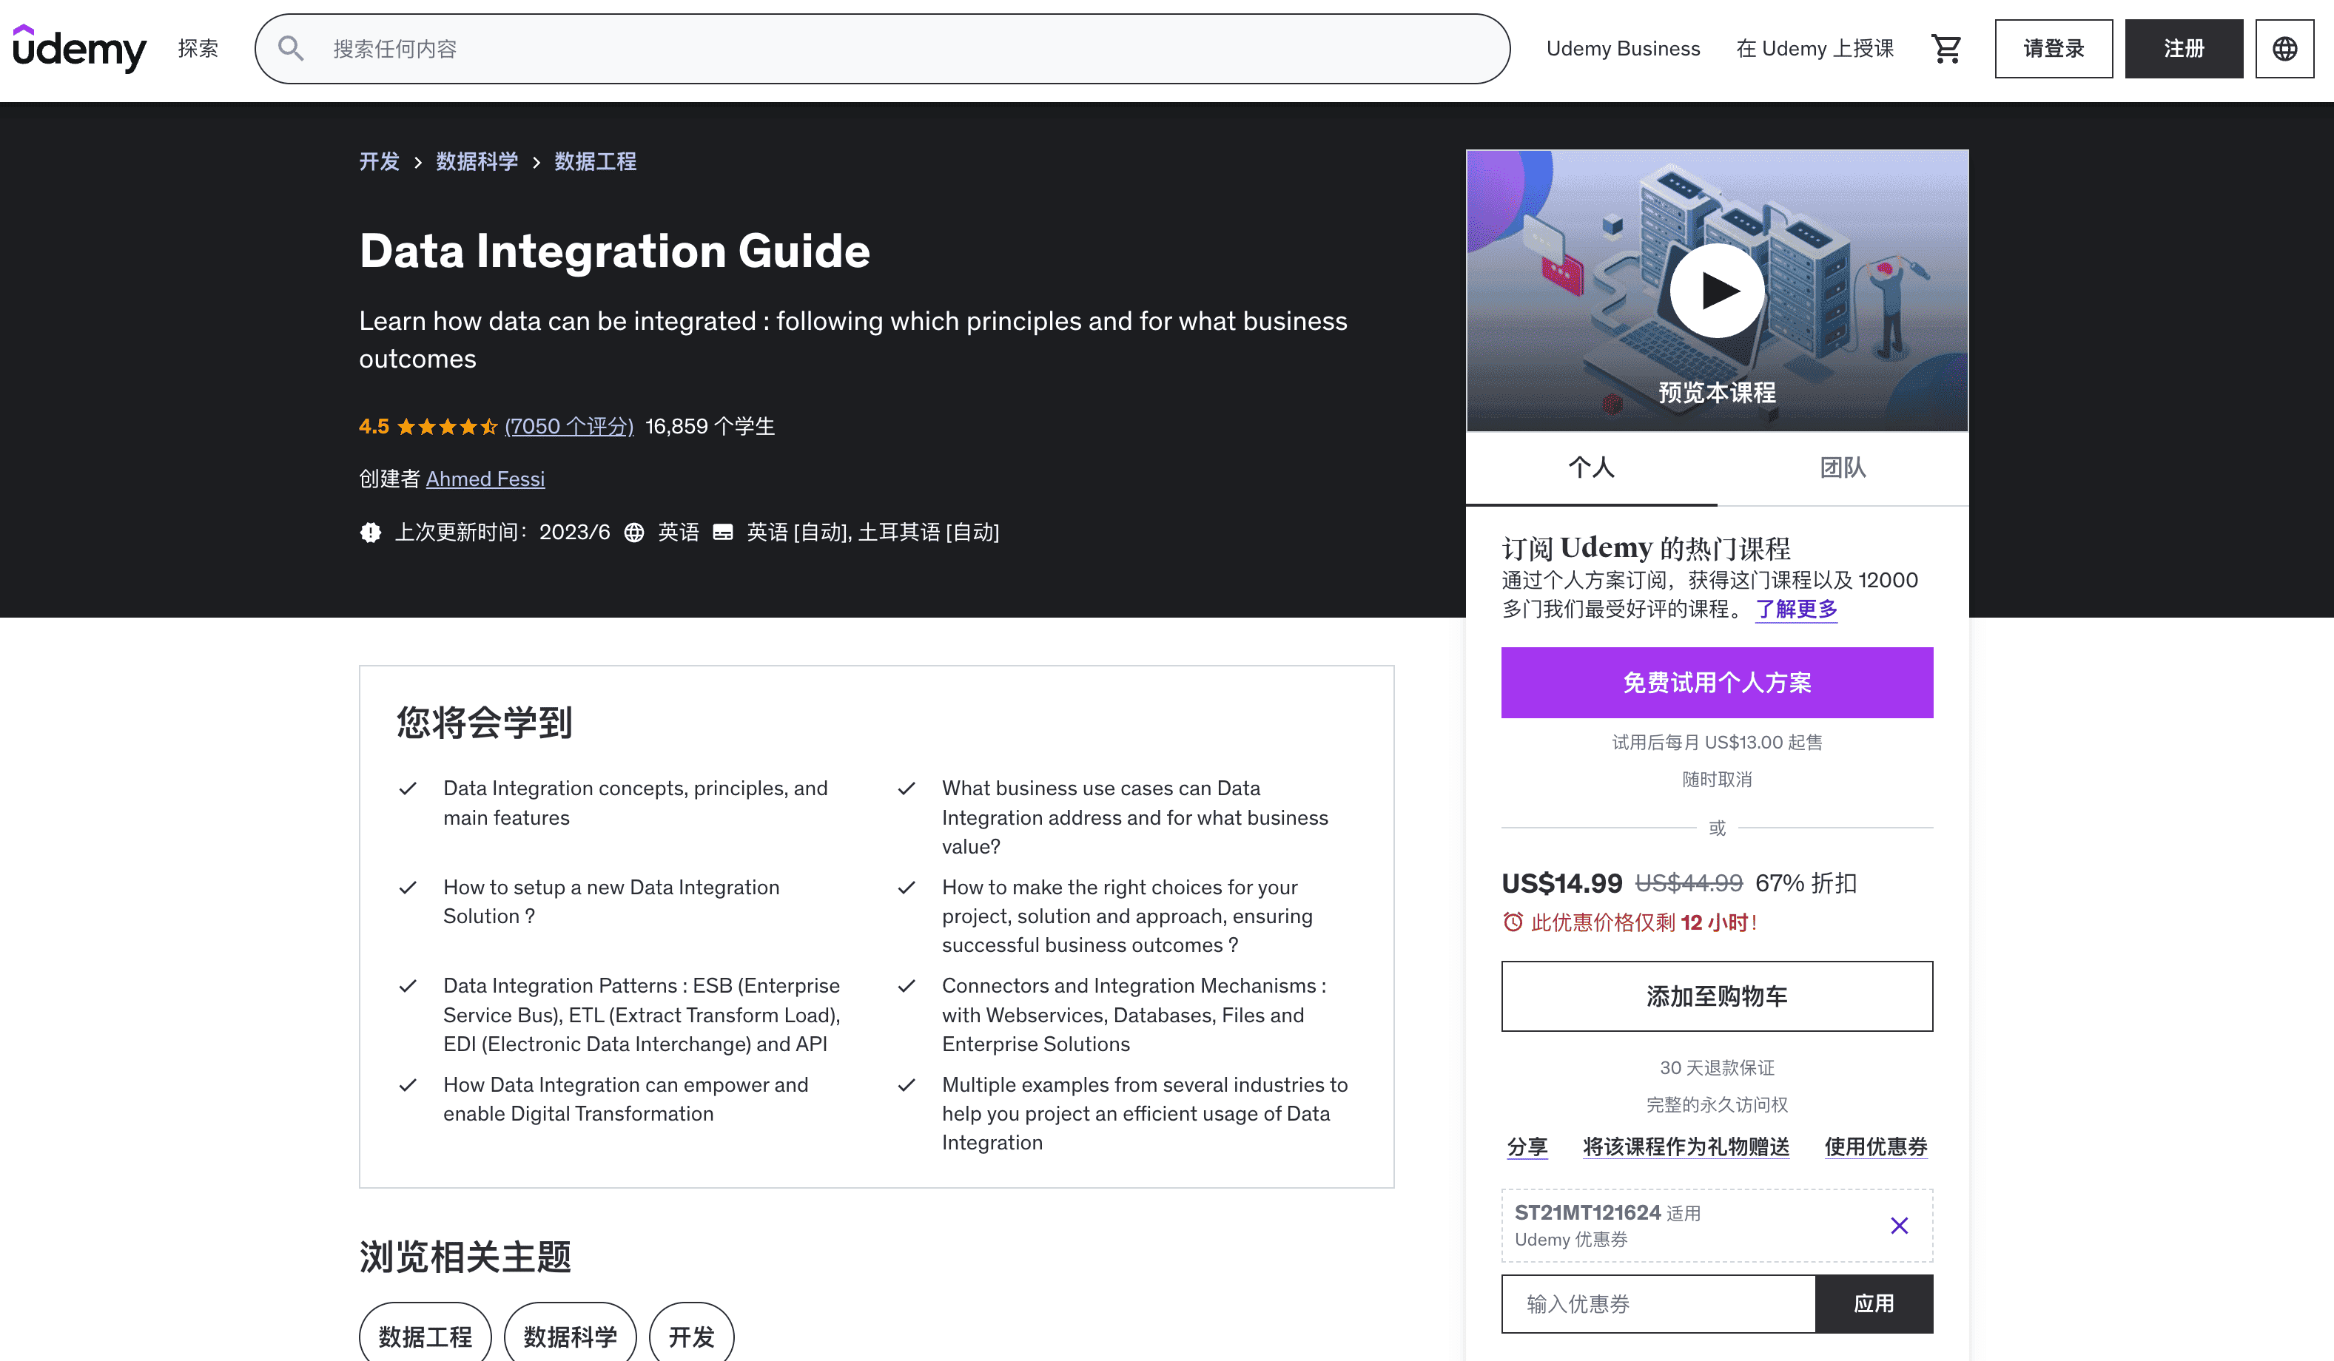Open Udemy Business link
The width and height of the screenshot is (2334, 1361).
[1623, 48]
